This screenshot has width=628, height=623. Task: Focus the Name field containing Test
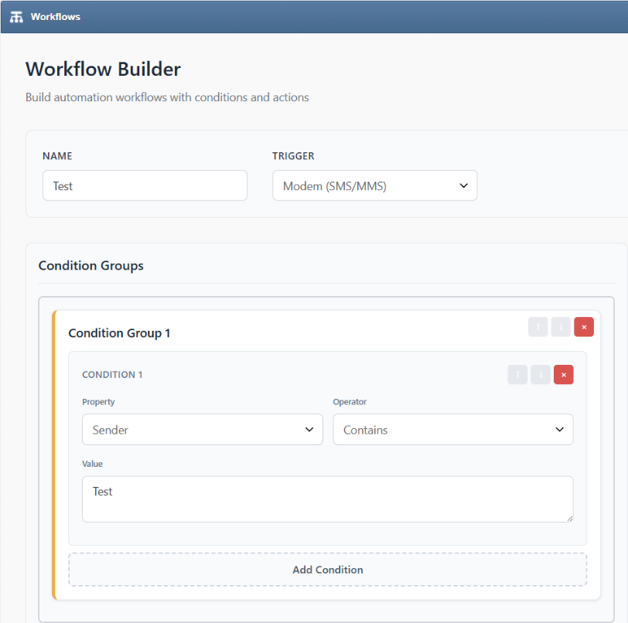click(x=145, y=186)
